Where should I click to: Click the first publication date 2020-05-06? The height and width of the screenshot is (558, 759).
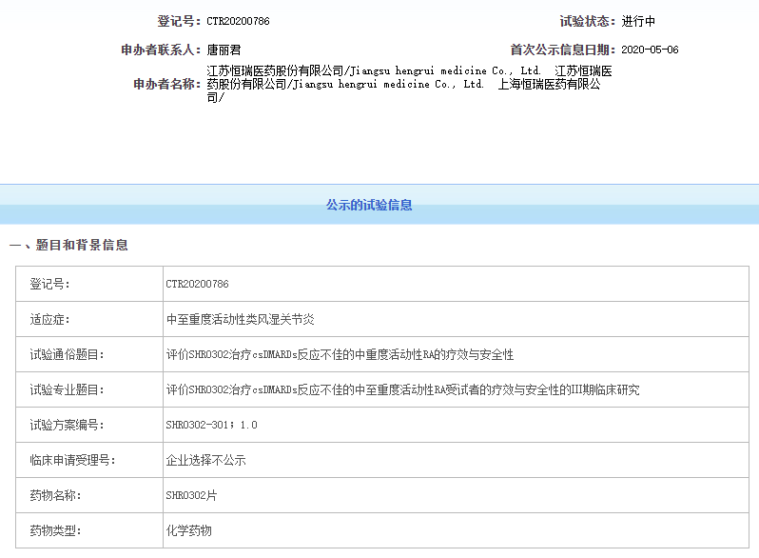[650, 50]
